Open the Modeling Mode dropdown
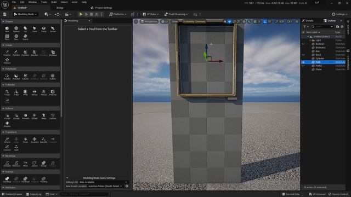The image size is (351, 197). click(25, 14)
